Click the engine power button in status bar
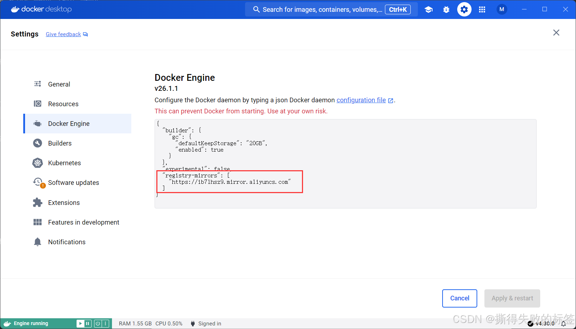576x329 pixels. (98, 324)
